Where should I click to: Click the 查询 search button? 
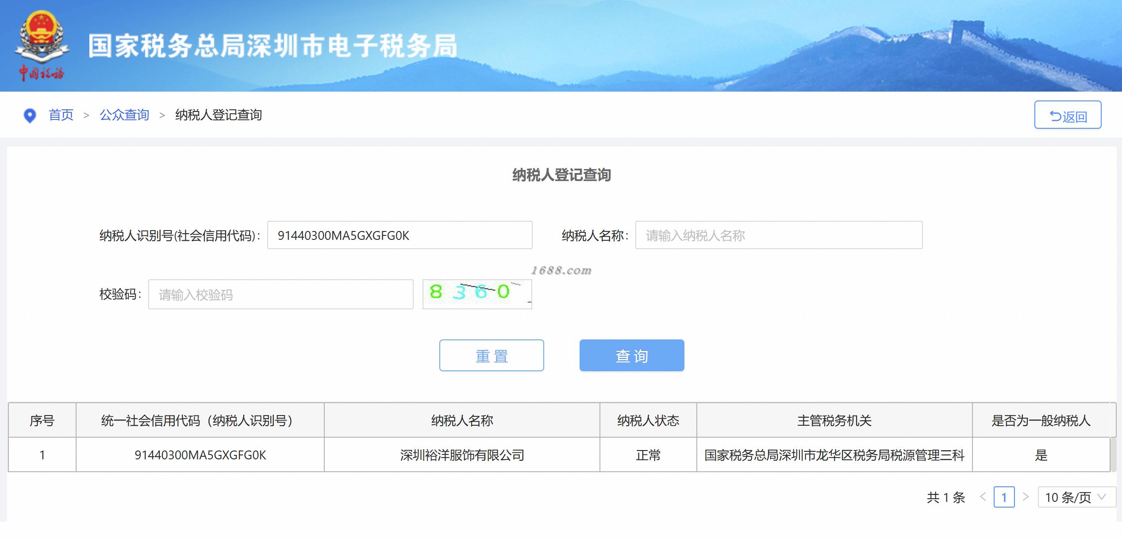[x=631, y=355]
